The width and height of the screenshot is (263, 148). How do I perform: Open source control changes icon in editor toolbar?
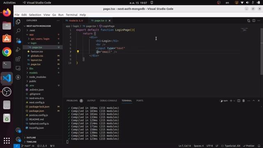pos(249,21)
